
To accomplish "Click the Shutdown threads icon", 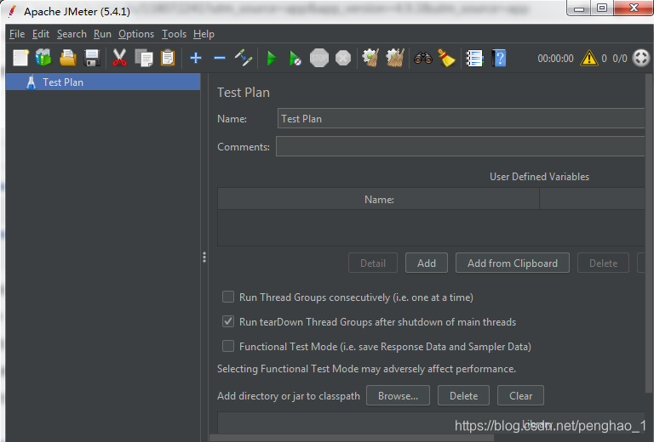I will [343, 58].
